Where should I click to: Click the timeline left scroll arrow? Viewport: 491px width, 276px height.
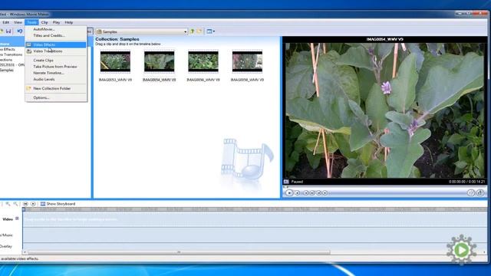(25, 252)
